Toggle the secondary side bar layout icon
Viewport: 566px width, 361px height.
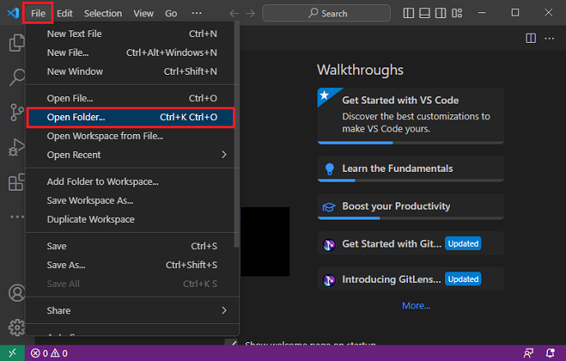click(x=440, y=13)
